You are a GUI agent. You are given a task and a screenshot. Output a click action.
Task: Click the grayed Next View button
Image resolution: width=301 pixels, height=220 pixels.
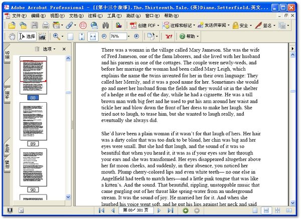(x=197, y=210)
